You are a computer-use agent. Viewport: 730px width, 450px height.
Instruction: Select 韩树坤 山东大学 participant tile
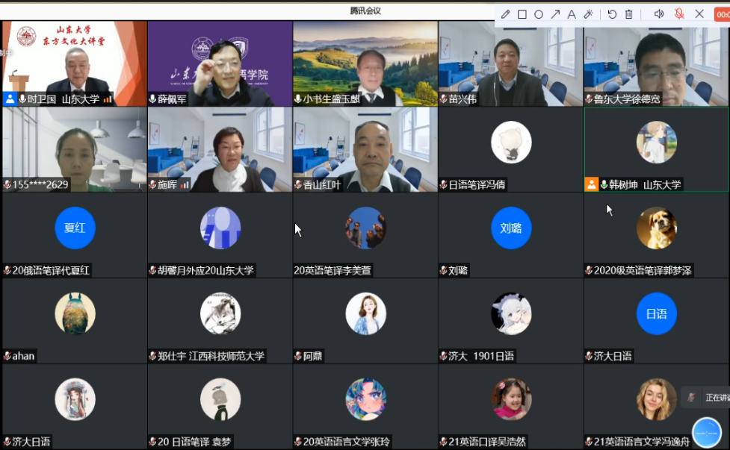(x=656, y=149)
